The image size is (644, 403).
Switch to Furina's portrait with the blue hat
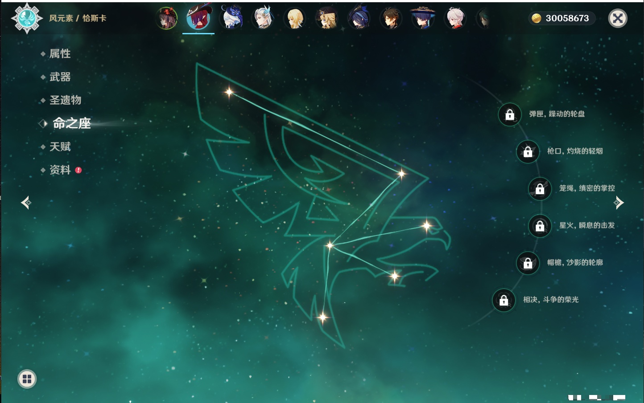pyautogui.click(x=231, y=18)
